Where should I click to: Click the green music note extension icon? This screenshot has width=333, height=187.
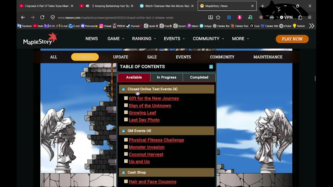pyautogui.click(x=250, y=17)
